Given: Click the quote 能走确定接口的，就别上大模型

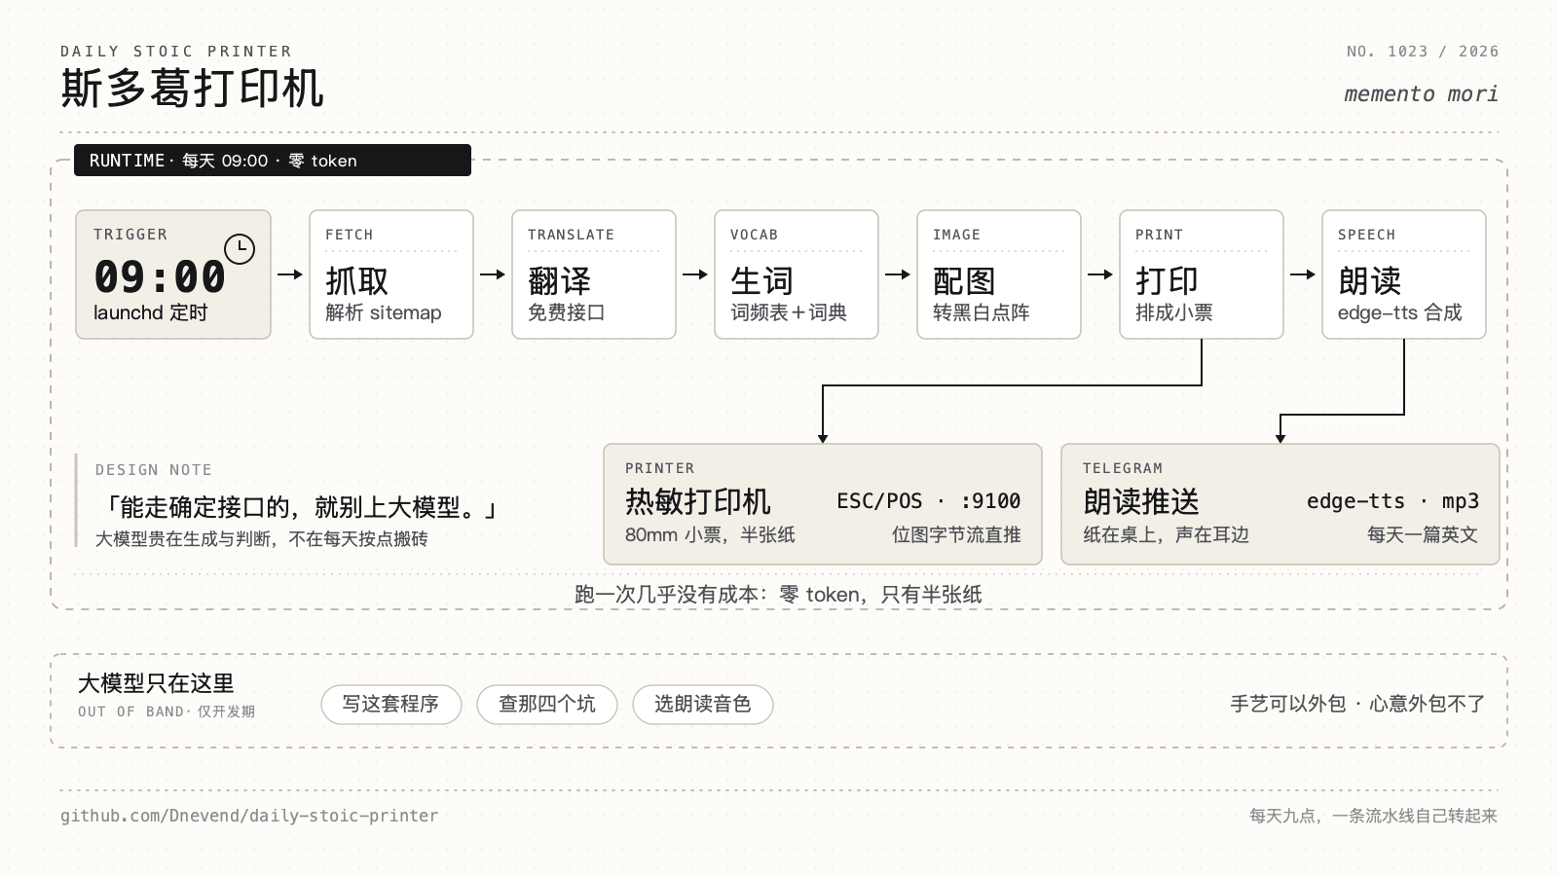Looking at the screenshot, I should [297, 508].
